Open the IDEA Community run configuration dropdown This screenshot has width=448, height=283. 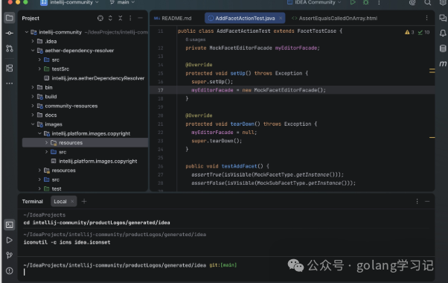(x=314, y=2)
